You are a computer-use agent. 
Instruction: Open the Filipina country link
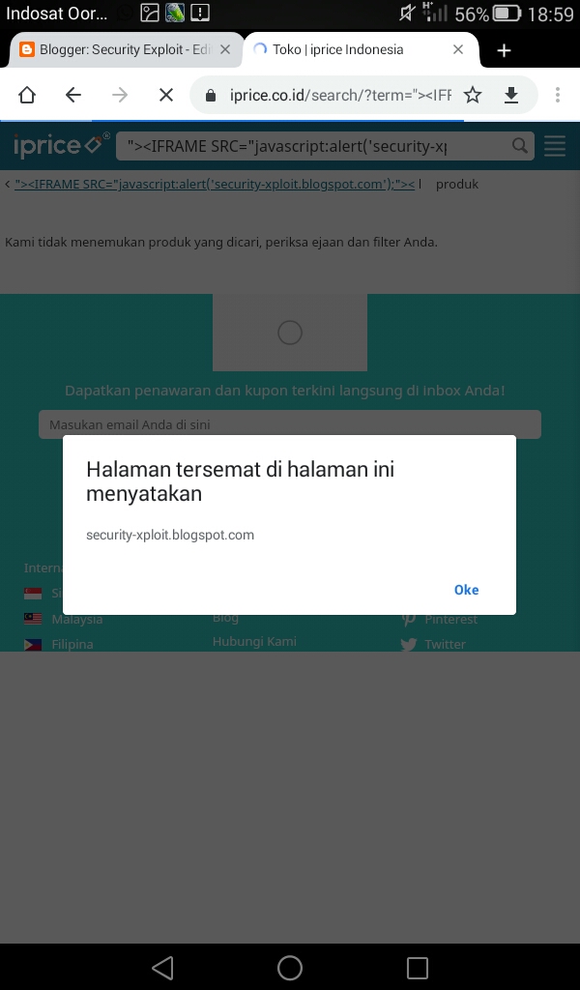[72, 644]
